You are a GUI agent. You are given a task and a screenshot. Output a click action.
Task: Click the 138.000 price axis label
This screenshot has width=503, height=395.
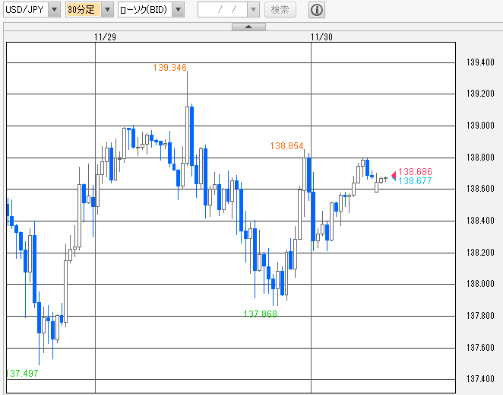click(480, 284)
